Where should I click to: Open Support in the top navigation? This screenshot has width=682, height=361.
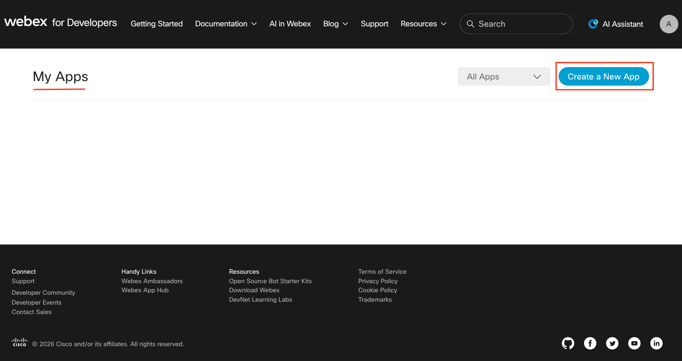point(374,24)
